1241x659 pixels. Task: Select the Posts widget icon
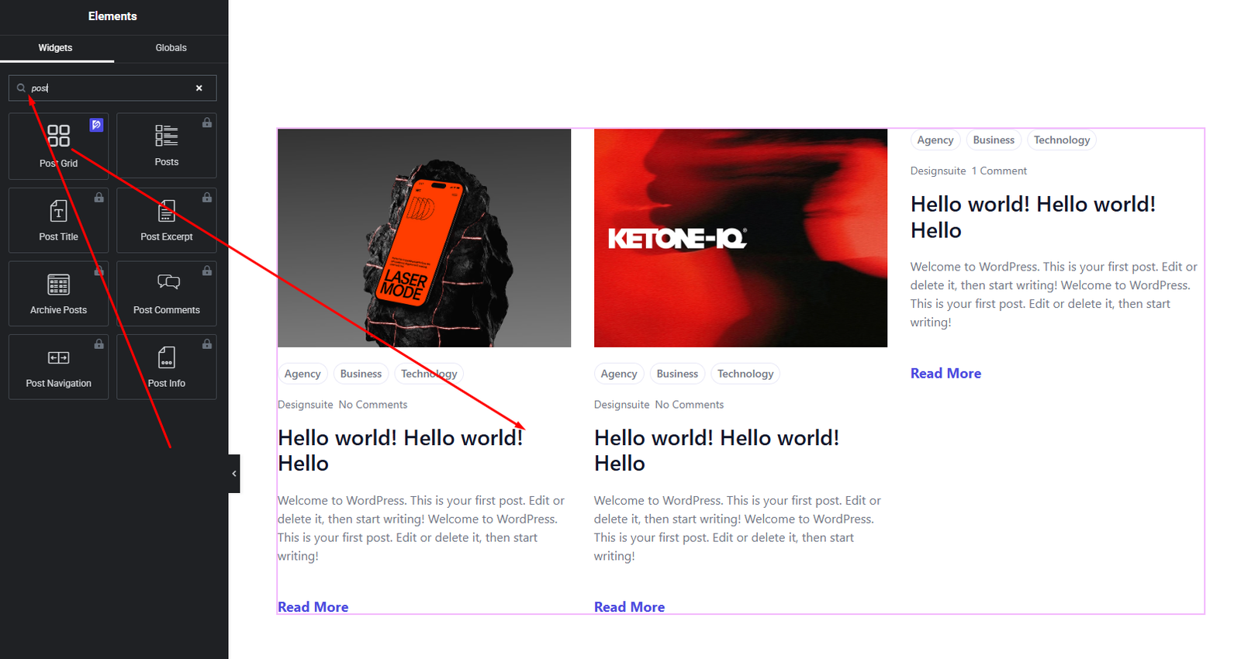166,136
